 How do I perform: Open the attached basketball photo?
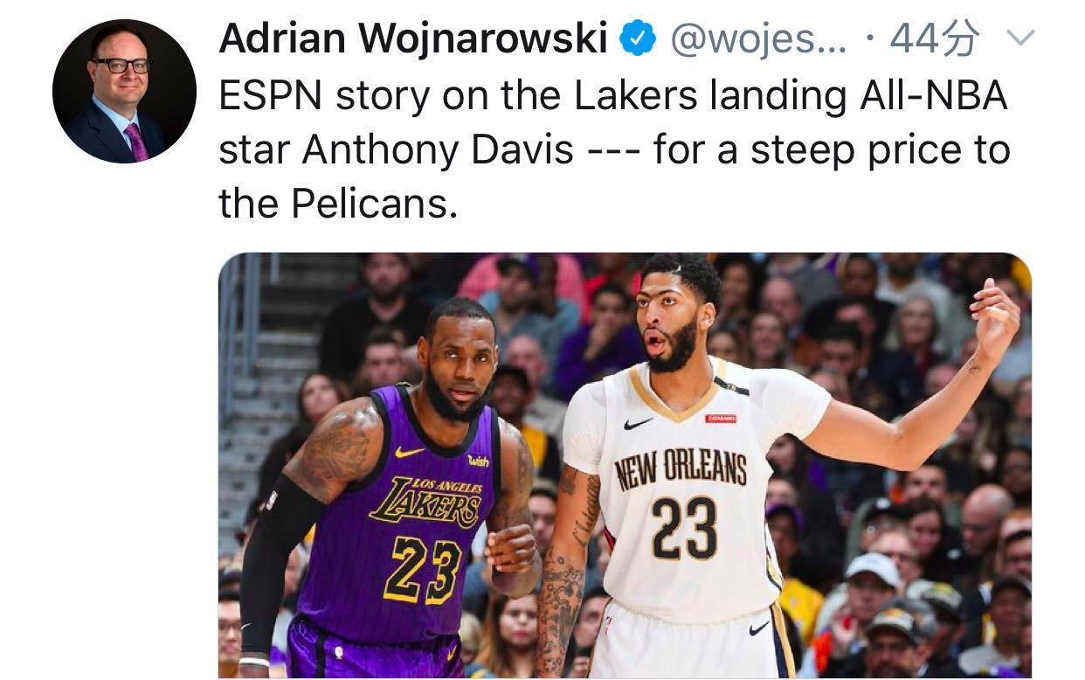[625, 466]
